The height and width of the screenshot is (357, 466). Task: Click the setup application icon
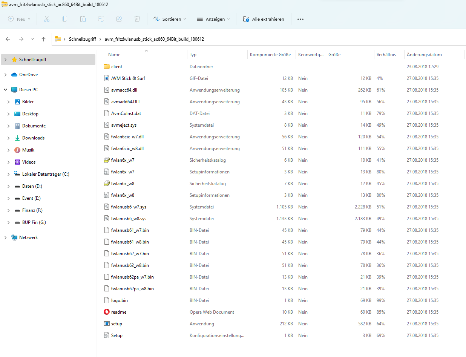pyautogui.click(x=106, y=323)
